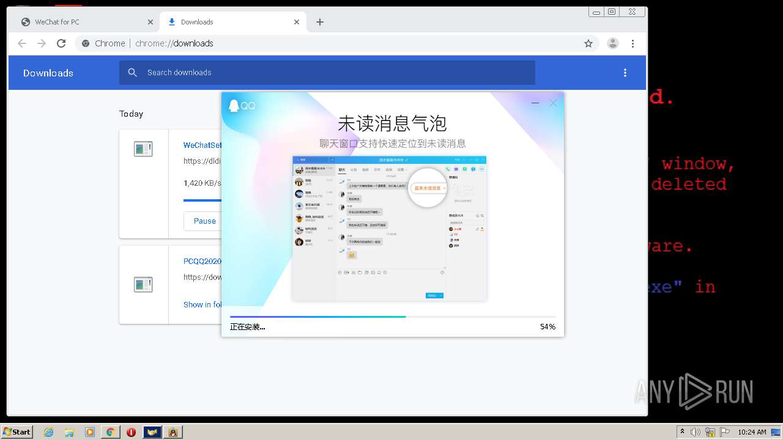The image size is (783, 440).
Task: Click Show desktop button
Action: [x=776, y=432]
